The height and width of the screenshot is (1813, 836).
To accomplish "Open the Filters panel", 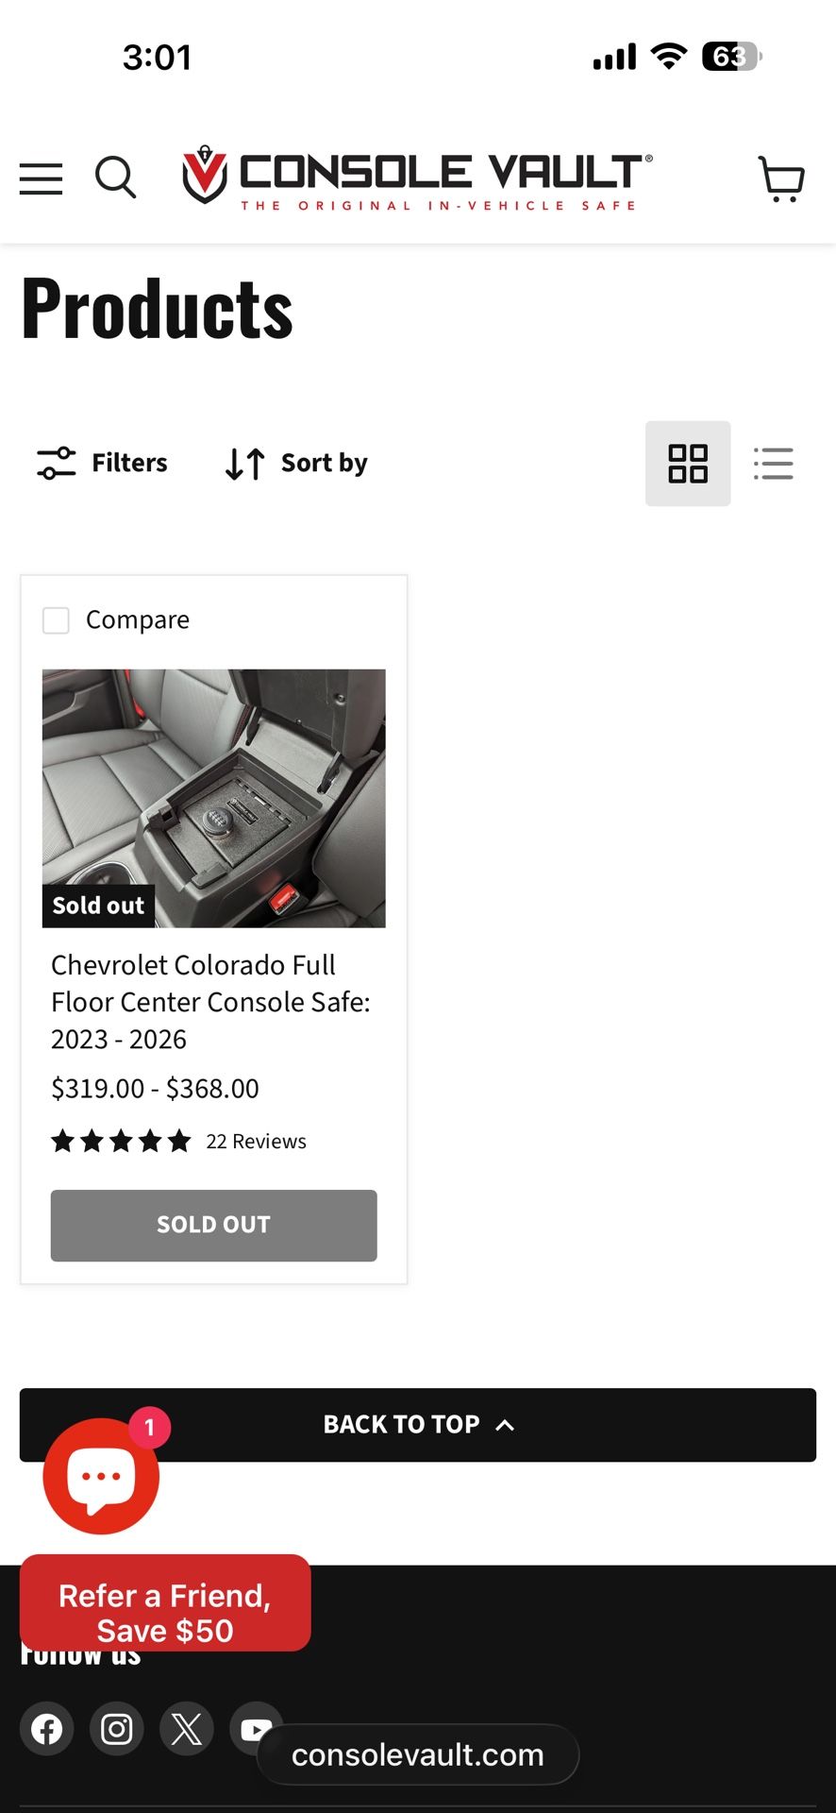I will coord(101,463).
